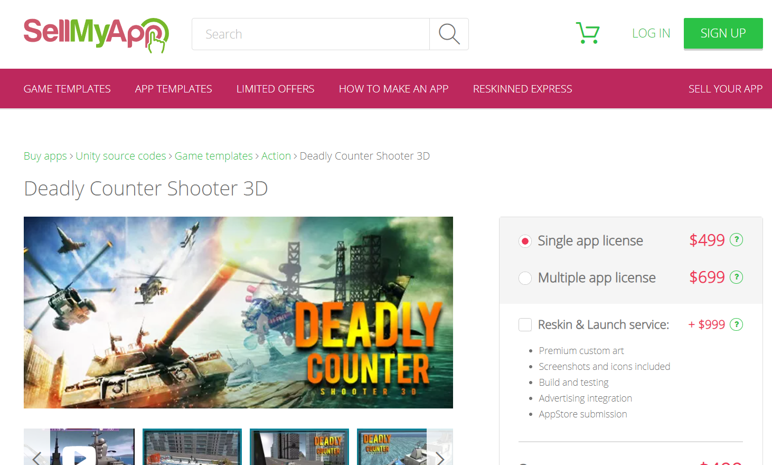
Task: Focus the Search input field
Action: pos(310,34)
